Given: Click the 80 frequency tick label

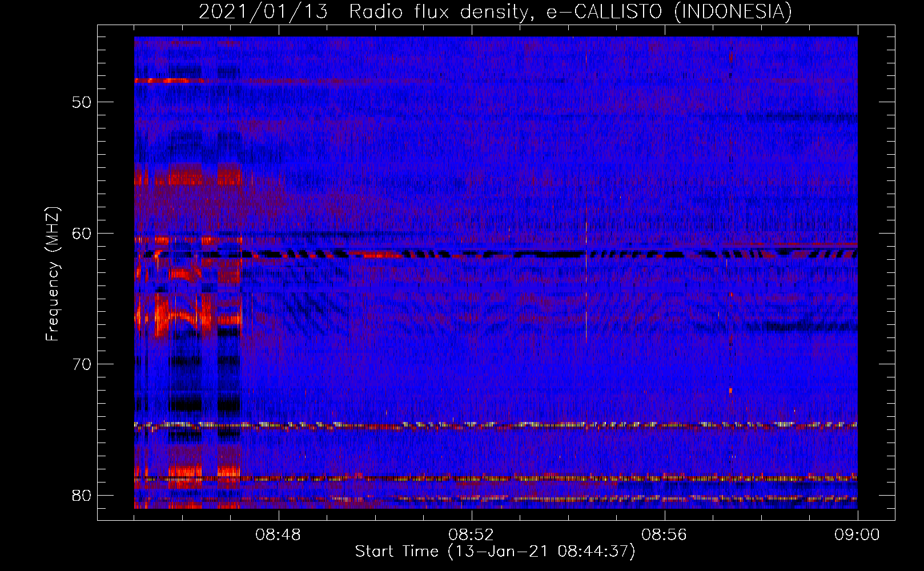Looking at the screenshot, I should 82,494.
